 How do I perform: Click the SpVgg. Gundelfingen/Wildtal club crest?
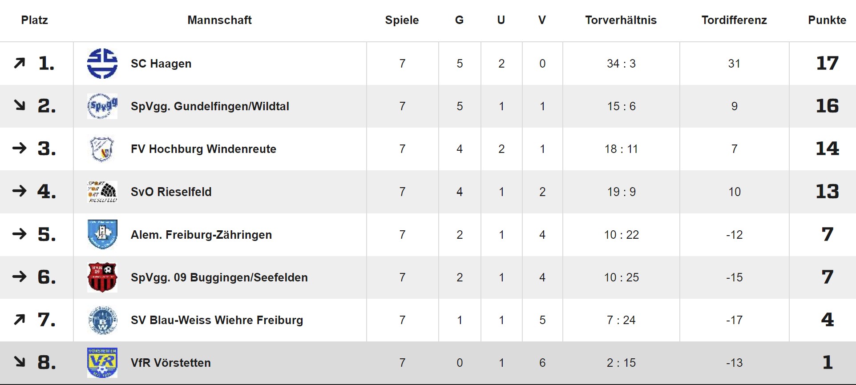click(x=102, y=106)
